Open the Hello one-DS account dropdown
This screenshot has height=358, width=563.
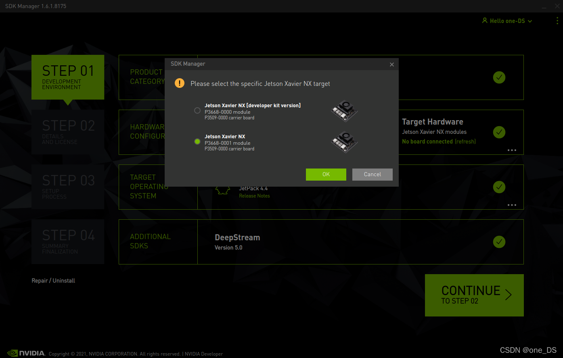[507, 21]
